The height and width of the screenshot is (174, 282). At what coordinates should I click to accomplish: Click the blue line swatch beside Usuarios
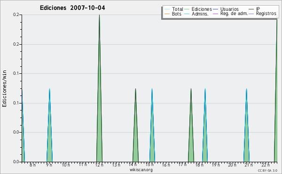[x=215, y=9]
